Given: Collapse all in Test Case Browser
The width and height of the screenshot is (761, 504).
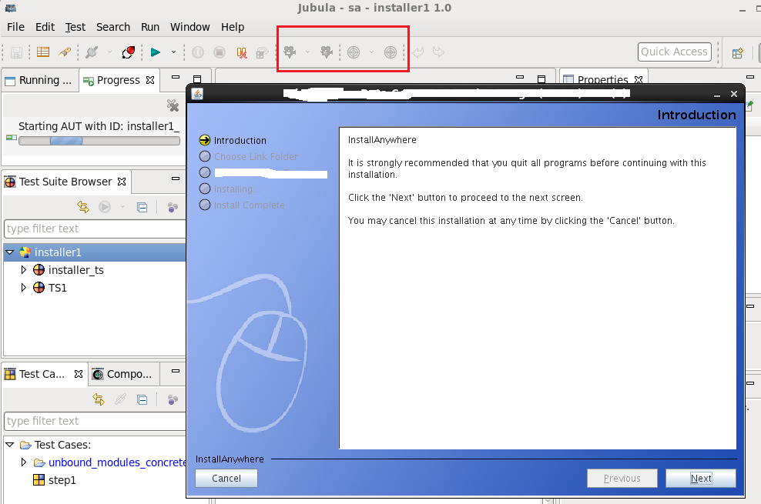Looking at the screenshot, I should coord(142,400).
